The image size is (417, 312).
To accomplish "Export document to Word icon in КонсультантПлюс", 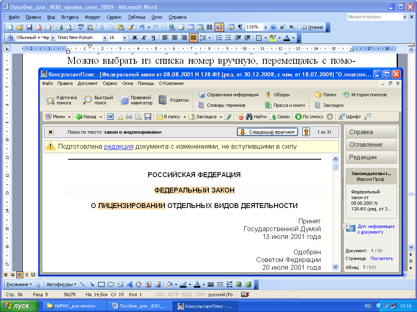I will tap(110, 117).
